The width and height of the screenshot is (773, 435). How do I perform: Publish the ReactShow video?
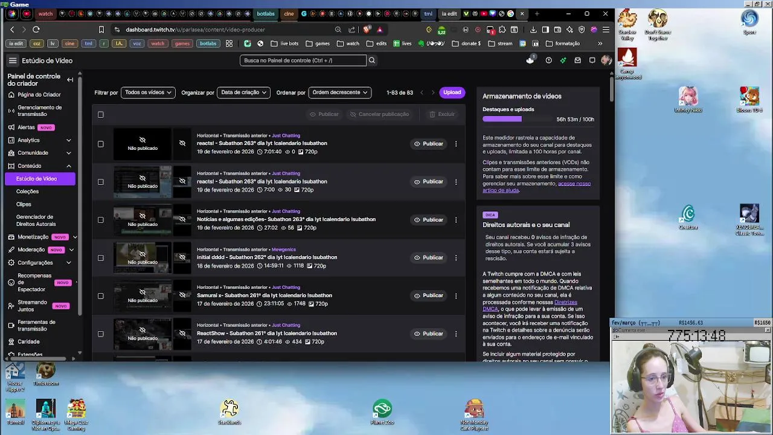[x=429, y=333]
